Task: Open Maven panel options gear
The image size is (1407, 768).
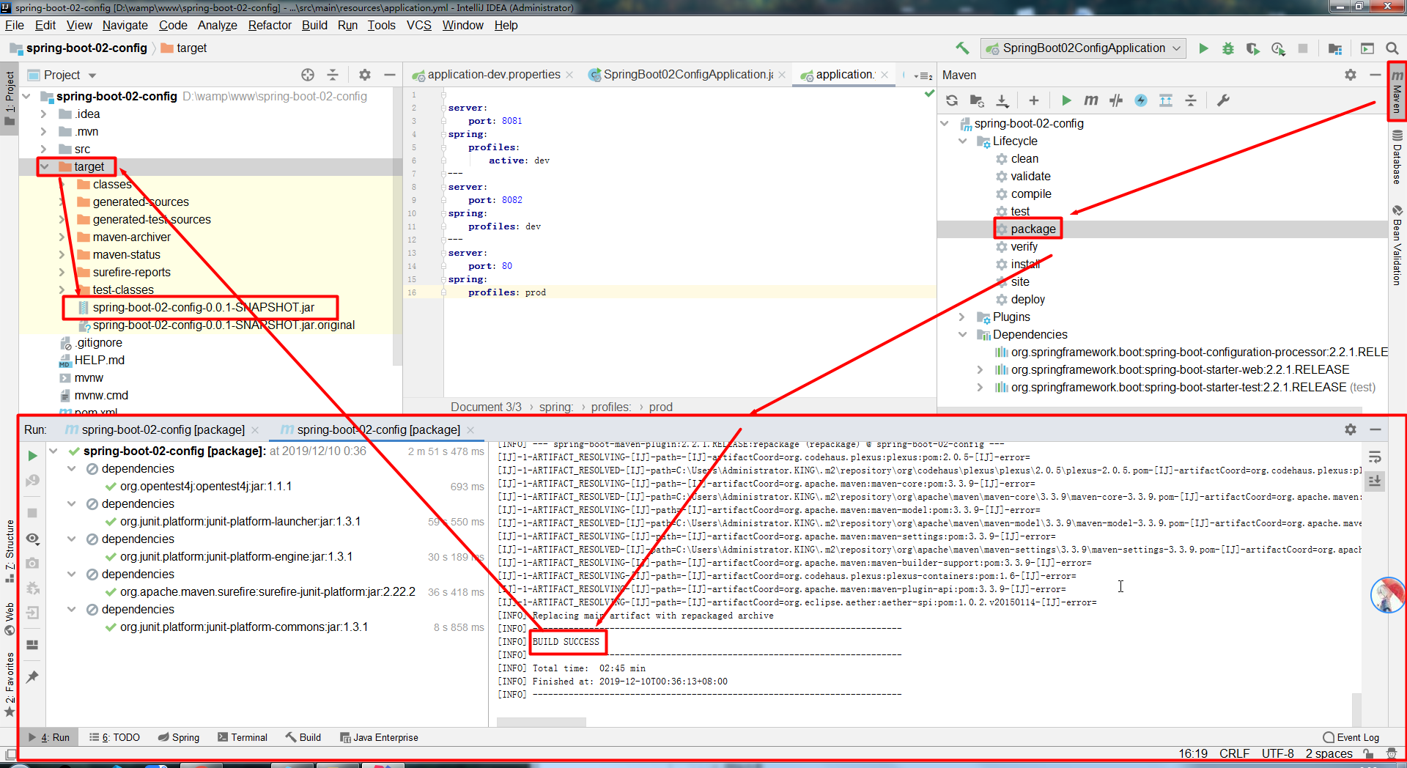Action: point(1351,75)
